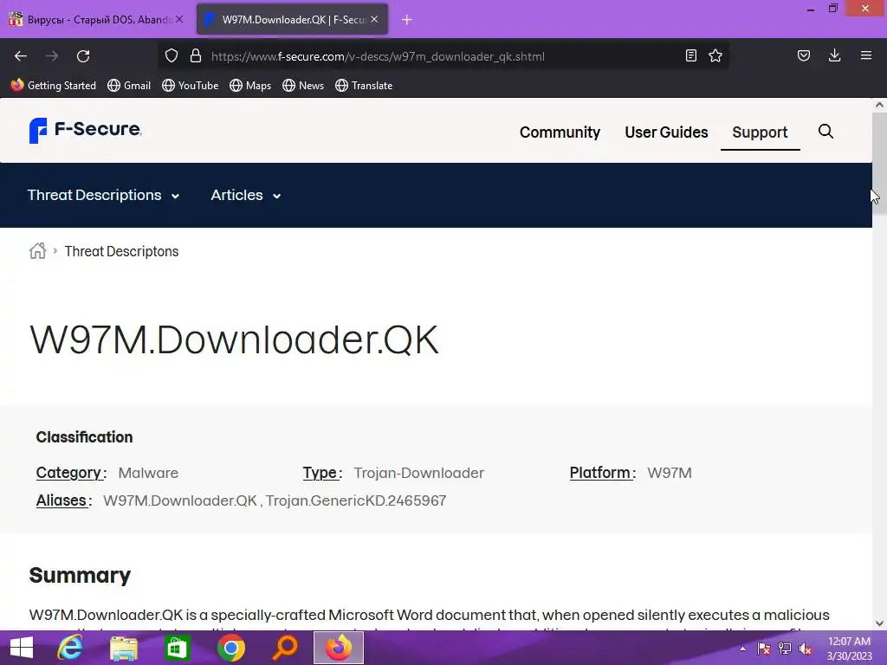Click scrollbar down arrow

click(x=879, y=623)
